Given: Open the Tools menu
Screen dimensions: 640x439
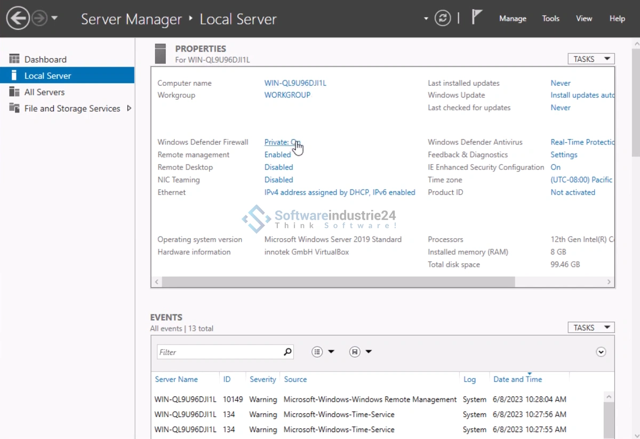Looking at the screenshot, I should (x=550, y=19).
